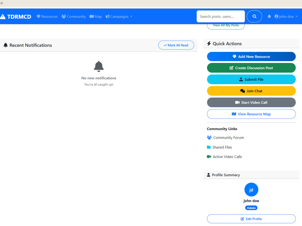Click the user circle icon in navbar
302x226 pixels.
276,17
